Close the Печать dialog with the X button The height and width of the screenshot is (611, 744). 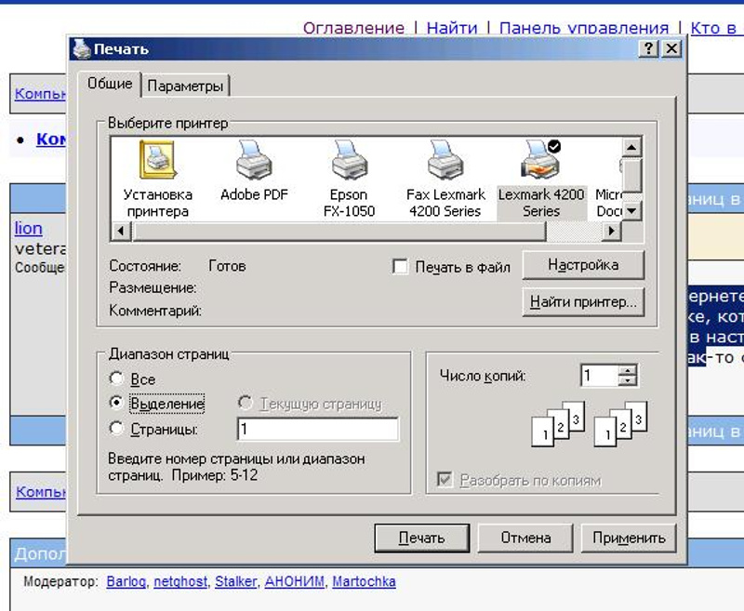pos(671,48)
